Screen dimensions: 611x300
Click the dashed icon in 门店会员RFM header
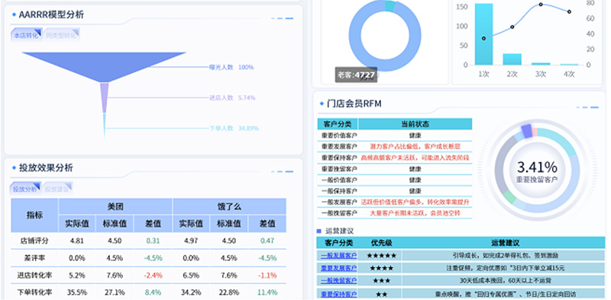point(587,107)
